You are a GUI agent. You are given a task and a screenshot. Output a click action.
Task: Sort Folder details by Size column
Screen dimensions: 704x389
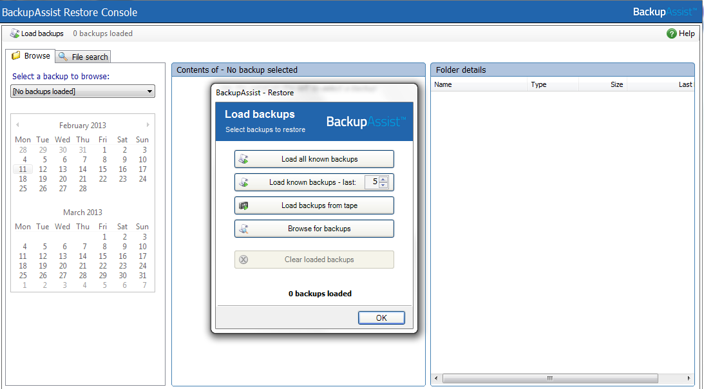click(603, 84)
